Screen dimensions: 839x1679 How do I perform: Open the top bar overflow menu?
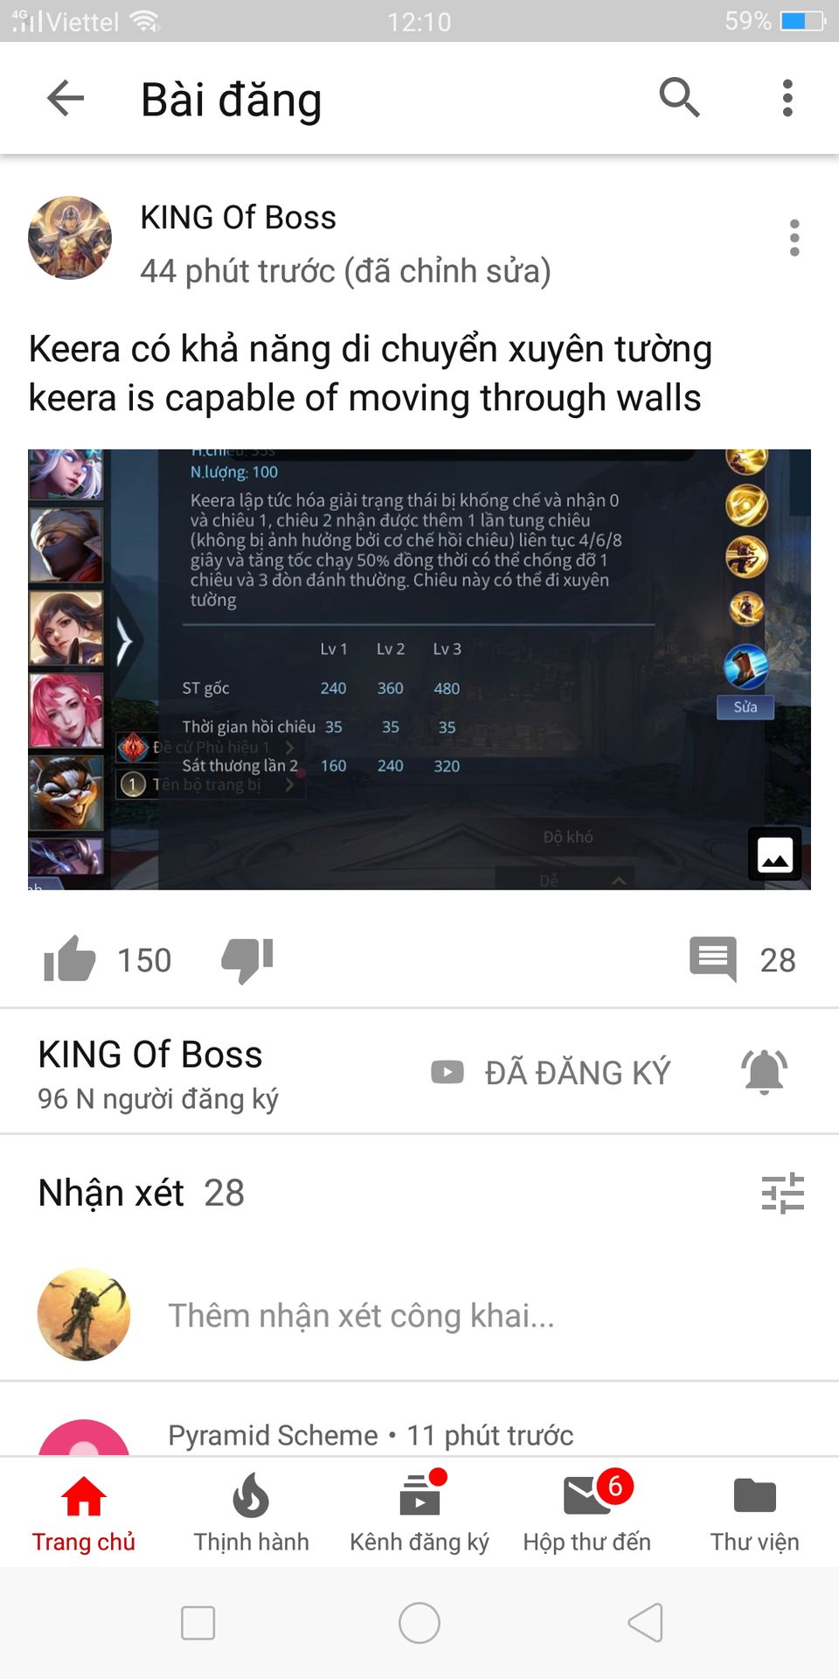point(787,98)
